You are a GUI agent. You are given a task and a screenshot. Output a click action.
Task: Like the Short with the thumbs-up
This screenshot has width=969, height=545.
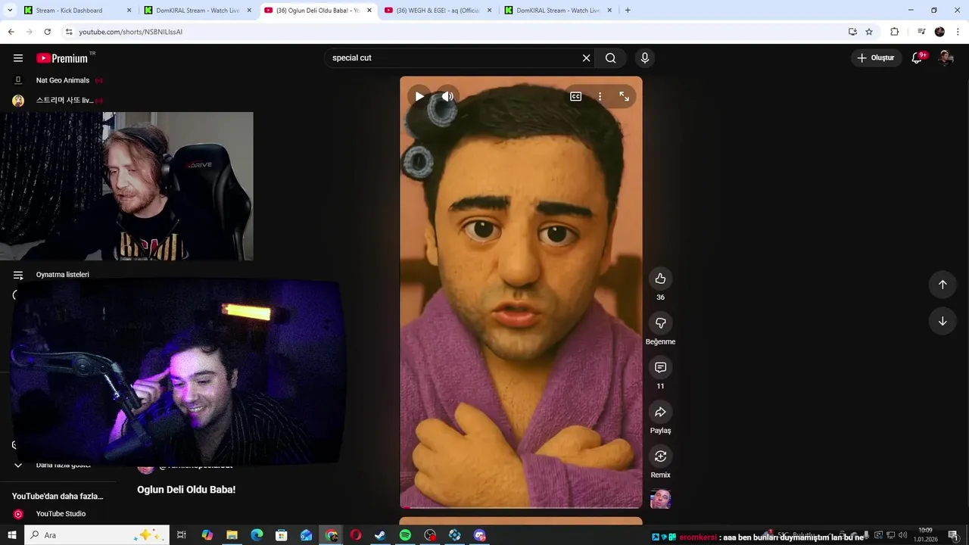point(660,279)
